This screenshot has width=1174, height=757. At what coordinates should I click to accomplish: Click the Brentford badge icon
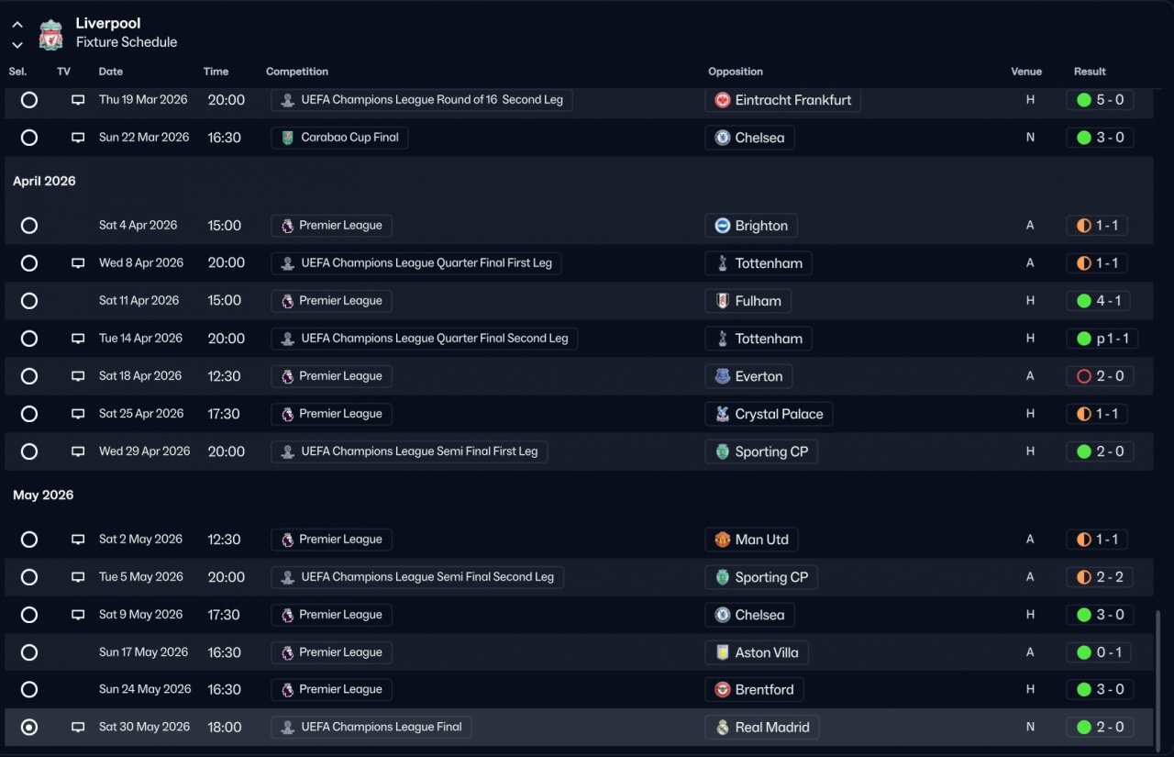tap(723, 690)
